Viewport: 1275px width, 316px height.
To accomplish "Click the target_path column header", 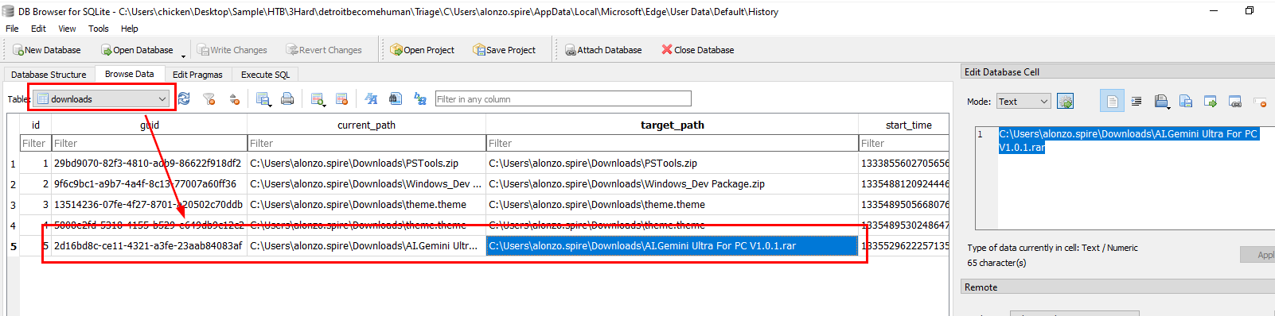I will tap(673, 125).
